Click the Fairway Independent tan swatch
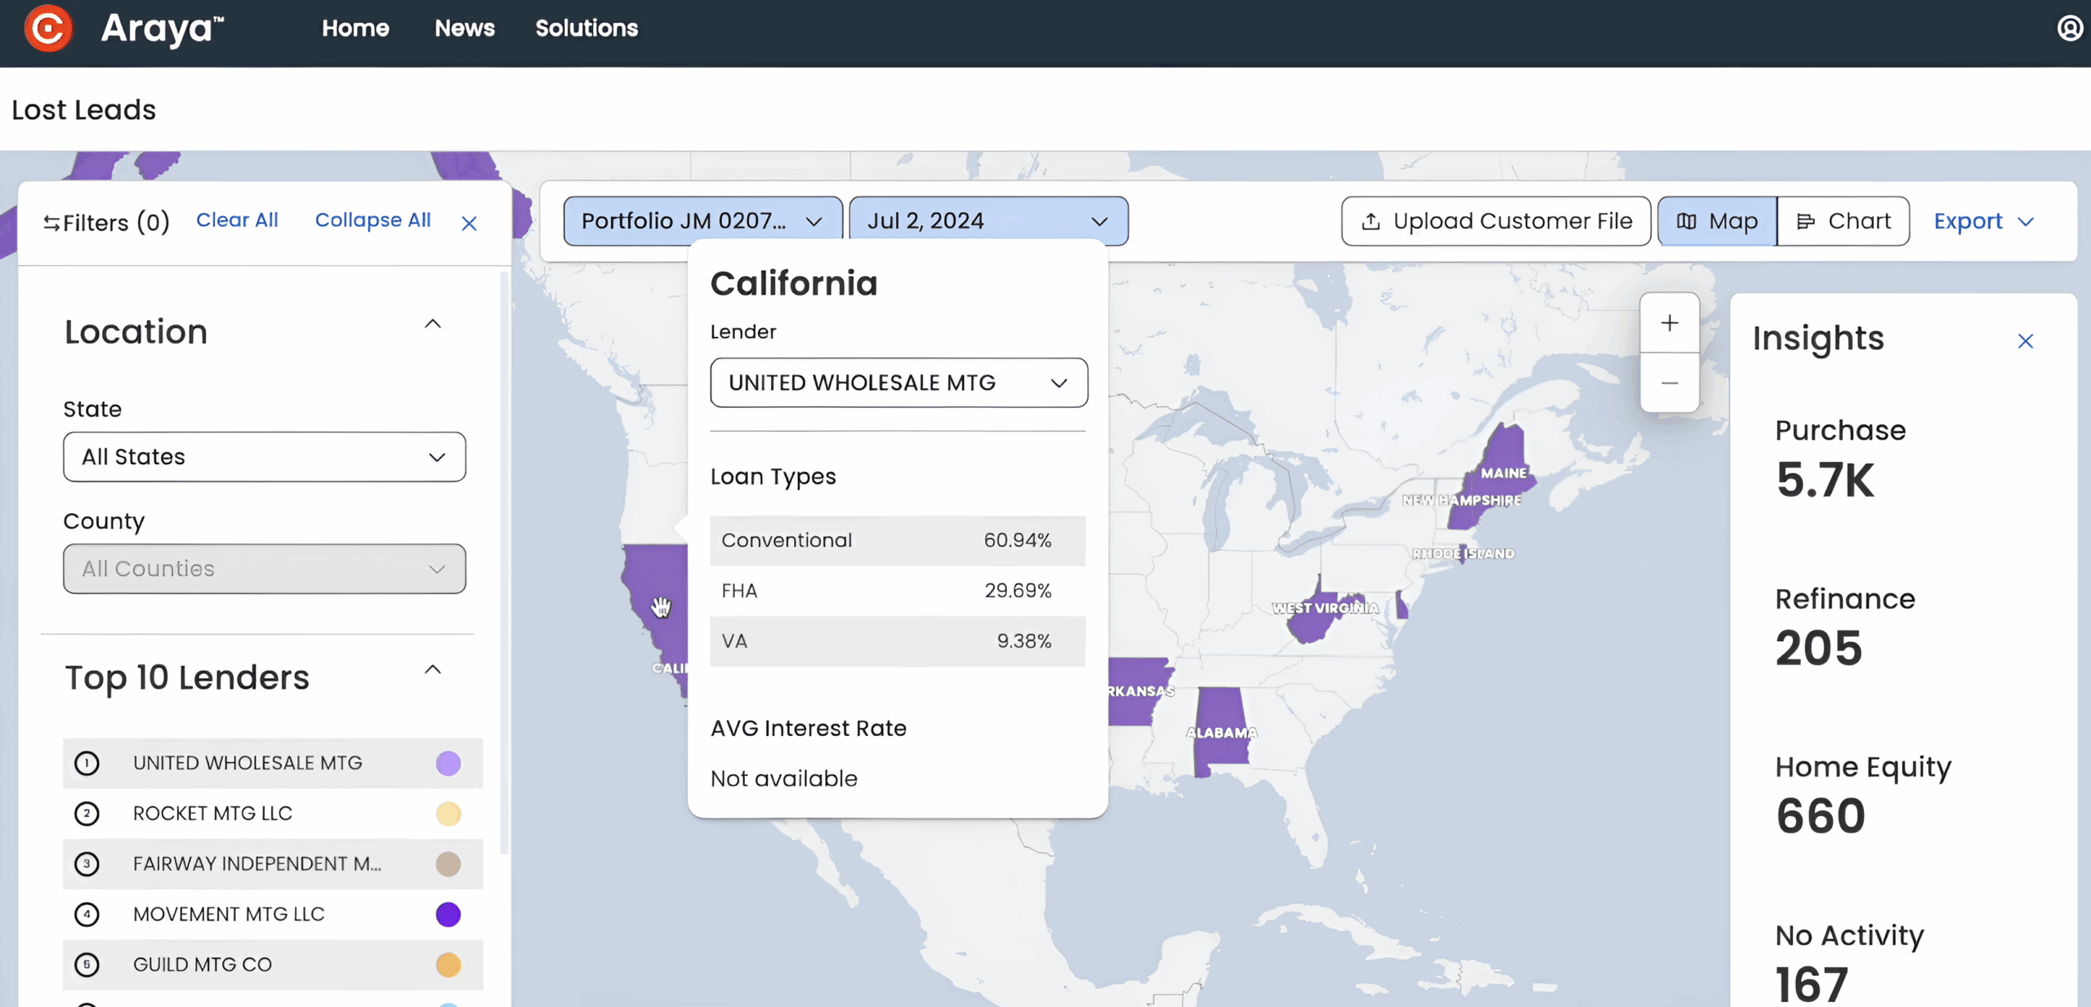Image resolution: width=2091 pixels, height=1007 pixels. (448, 863)
